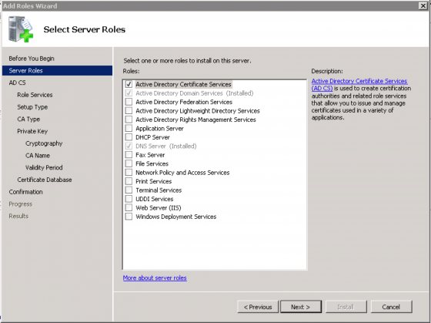The height and width of the screenshot is (323, 431).
Task: Click the Roles: label
Action: point(131,71)
